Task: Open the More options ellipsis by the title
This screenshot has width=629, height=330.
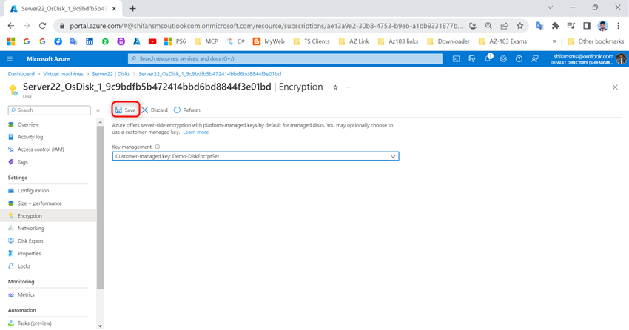Action: (x=349, y=87)
